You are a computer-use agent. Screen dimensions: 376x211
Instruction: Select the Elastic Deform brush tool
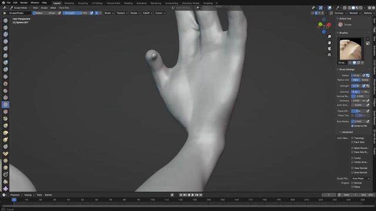5,132
